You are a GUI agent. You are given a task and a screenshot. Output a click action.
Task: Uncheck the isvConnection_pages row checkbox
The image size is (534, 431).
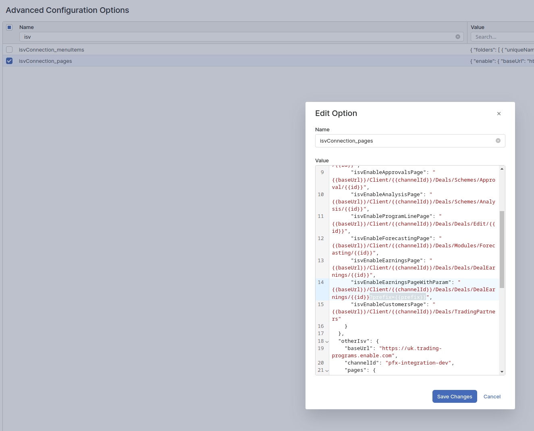9,61
